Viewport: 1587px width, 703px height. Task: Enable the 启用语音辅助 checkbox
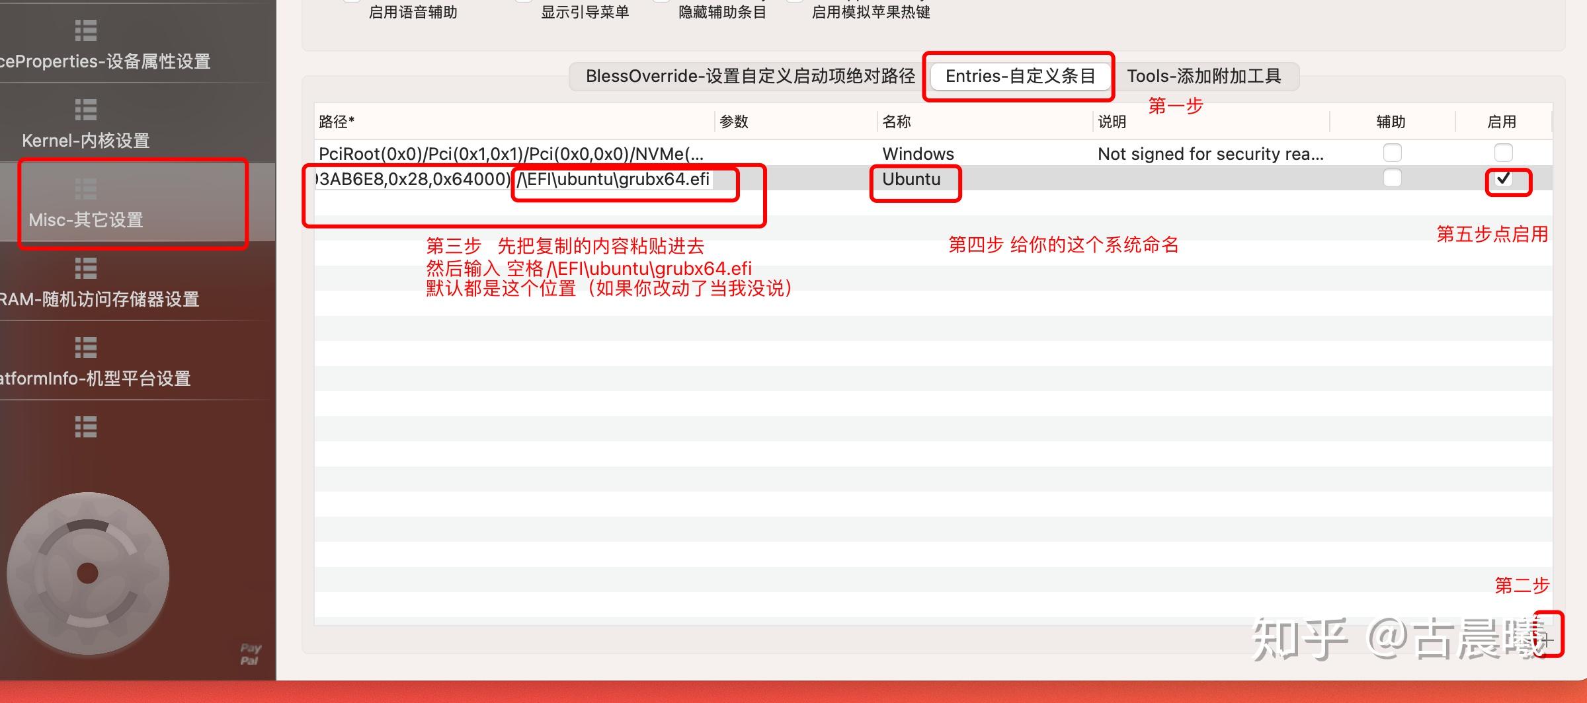pos(350,1)
